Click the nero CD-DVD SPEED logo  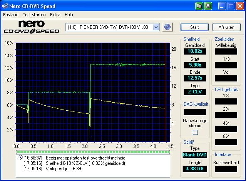(x=32, y=27)
